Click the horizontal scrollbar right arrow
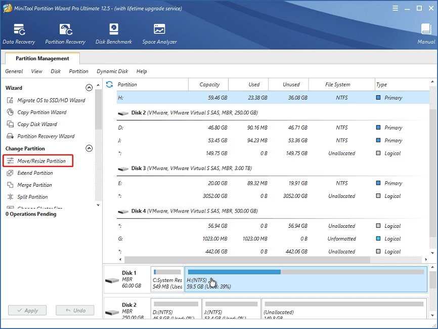438x329 pixels. [x=426, y=259]
